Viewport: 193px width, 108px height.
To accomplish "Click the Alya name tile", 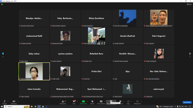I will coord(128,71).
